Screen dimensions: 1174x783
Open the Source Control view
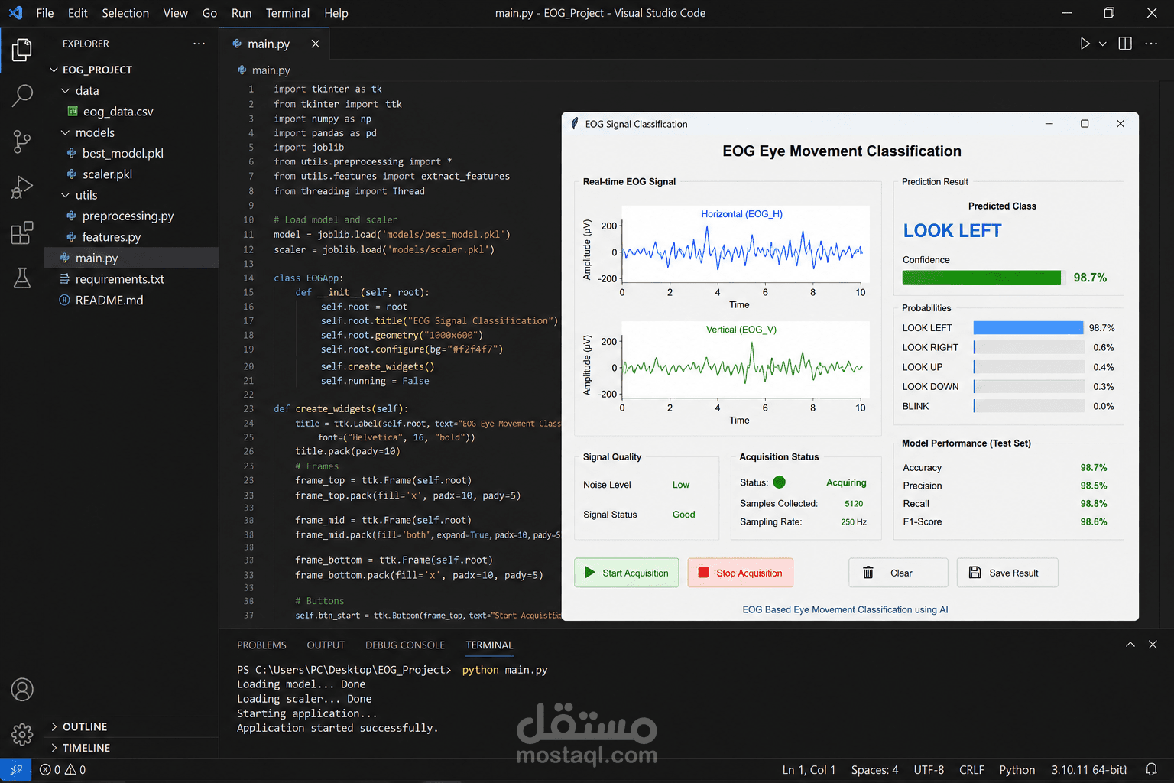pos(22,141)
